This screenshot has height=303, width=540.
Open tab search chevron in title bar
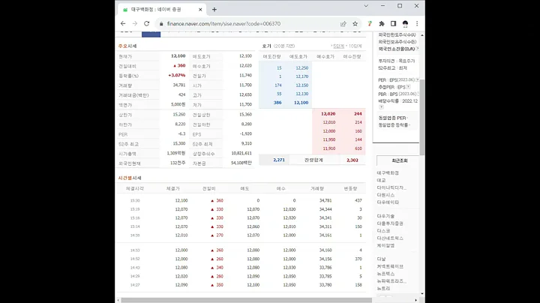tap(366, 6)
